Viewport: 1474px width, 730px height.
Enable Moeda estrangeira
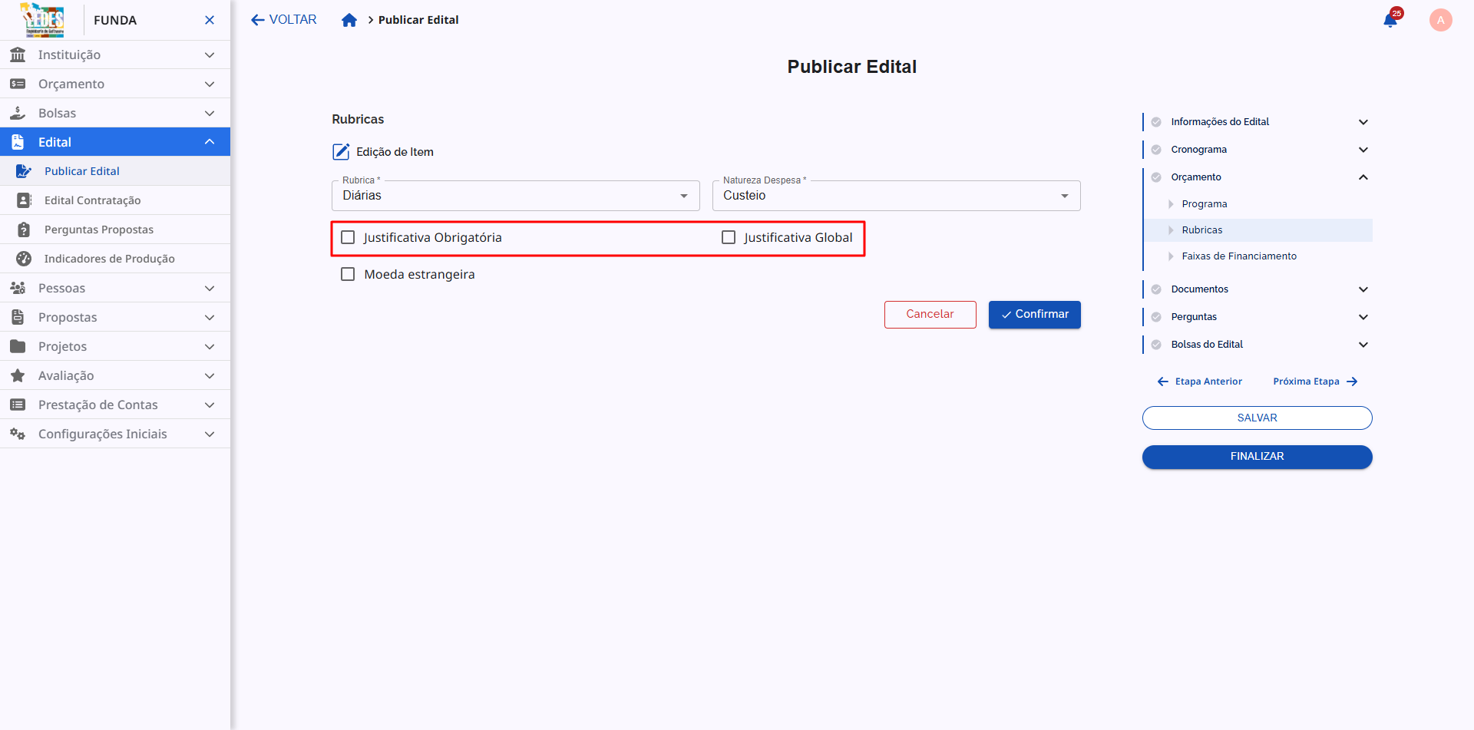coord(348,273)
